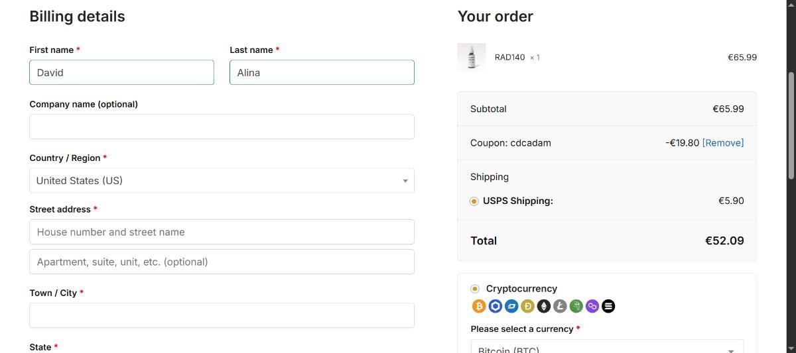Click the Town / City field
Screen dimensions: 796x353
(x=222, y=315)
